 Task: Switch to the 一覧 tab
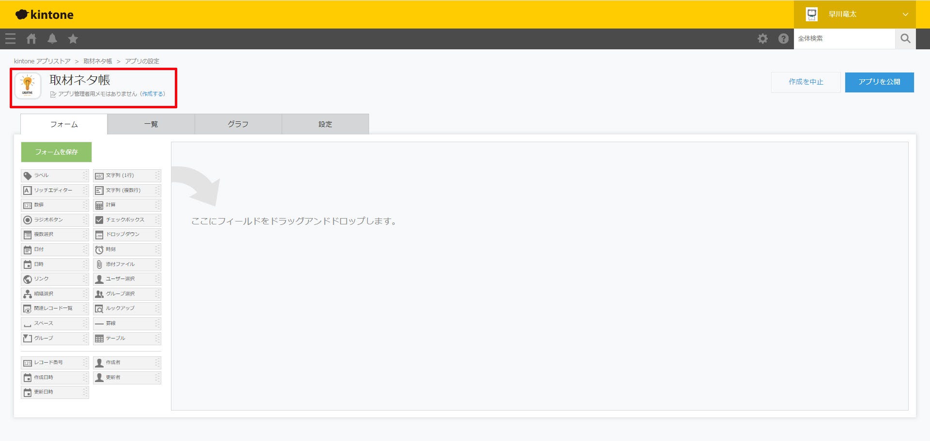pyautogui.click(x=151, y=124)
